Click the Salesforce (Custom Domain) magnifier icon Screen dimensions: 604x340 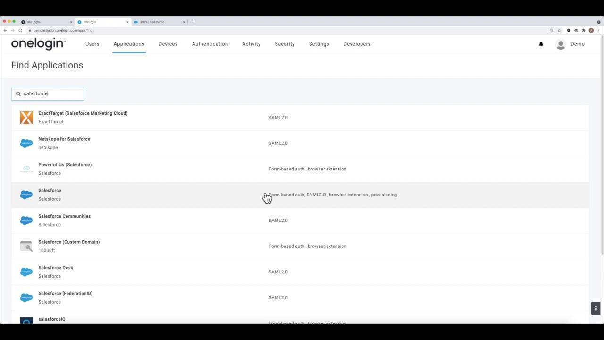point(26,246)
